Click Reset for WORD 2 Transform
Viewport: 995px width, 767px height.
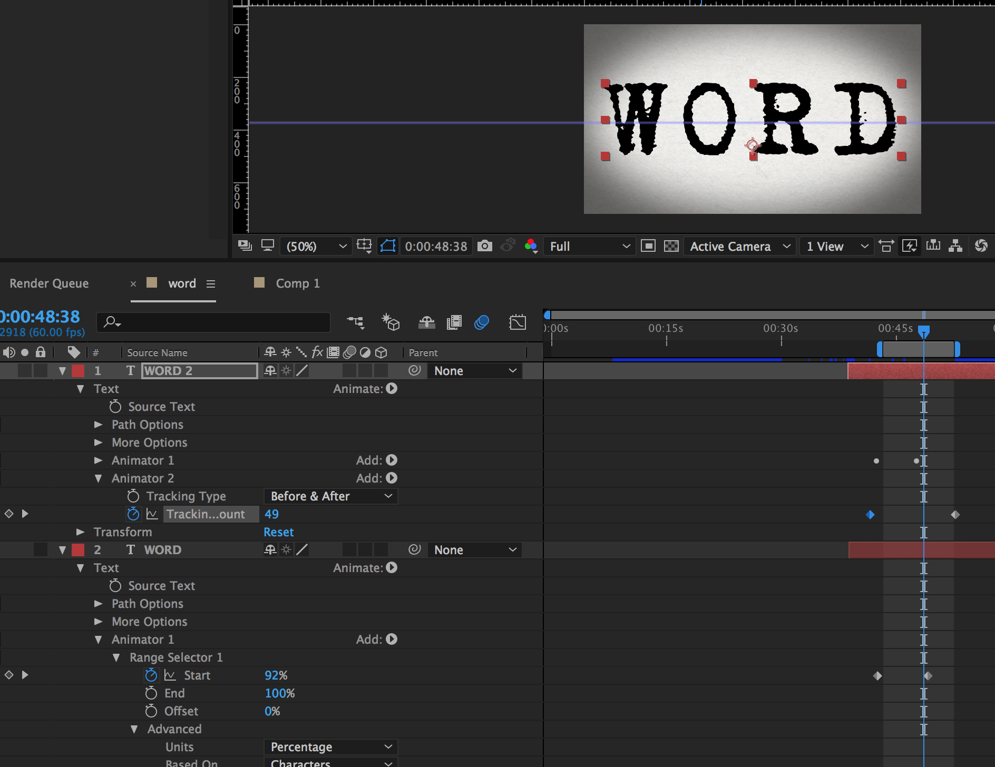[279, 532]
